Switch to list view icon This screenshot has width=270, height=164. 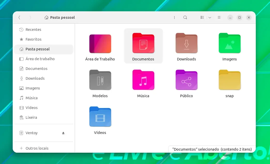coord(202,17)
